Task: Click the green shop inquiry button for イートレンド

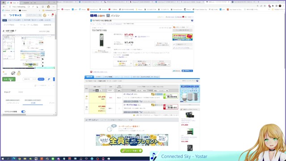Action: point(171,96)
